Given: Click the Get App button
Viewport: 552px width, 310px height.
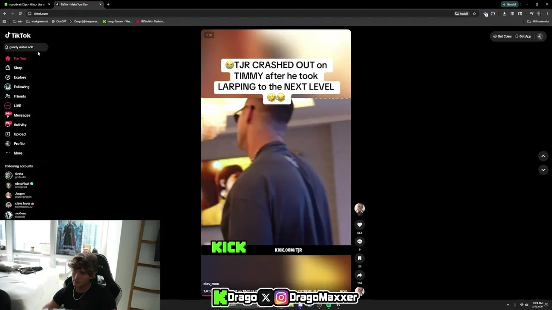Looking at the screenshot, I should (523, 36).
